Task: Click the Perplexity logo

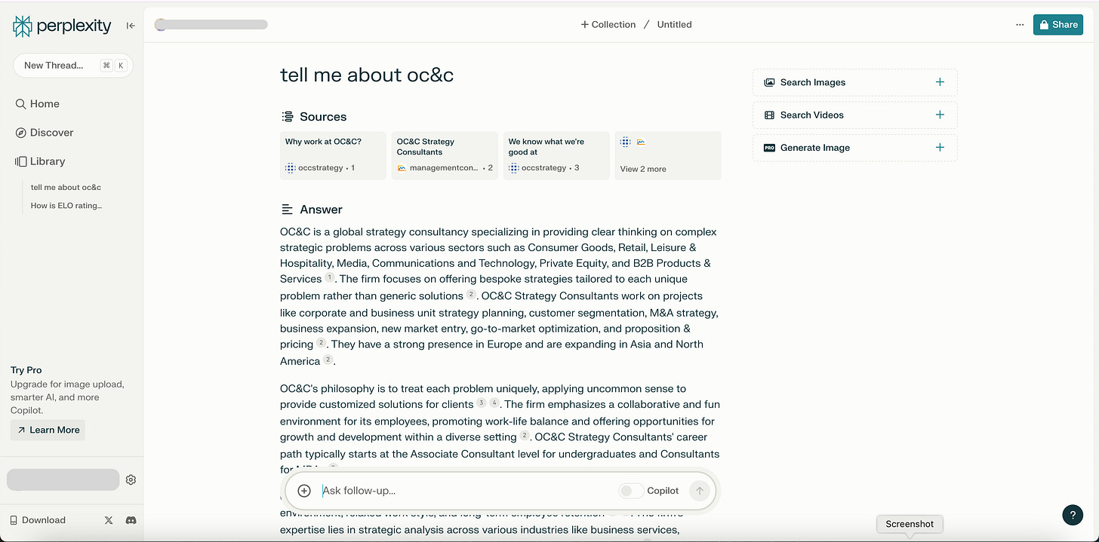Action: 62,26
